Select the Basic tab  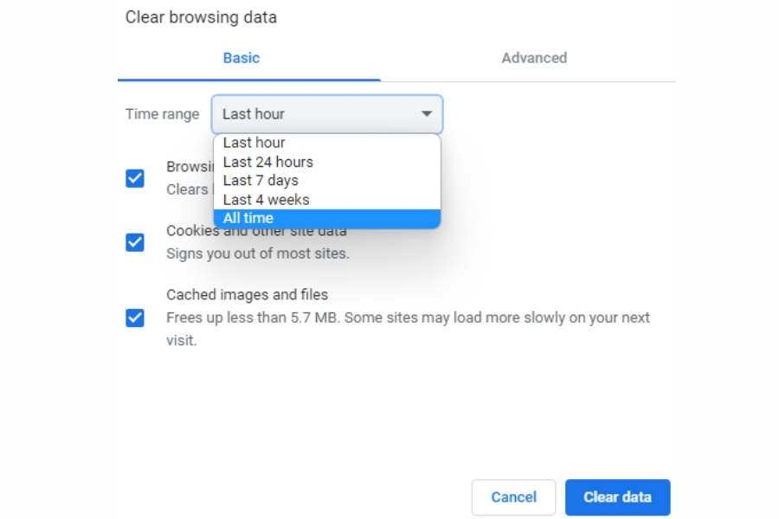pos(241,58)
